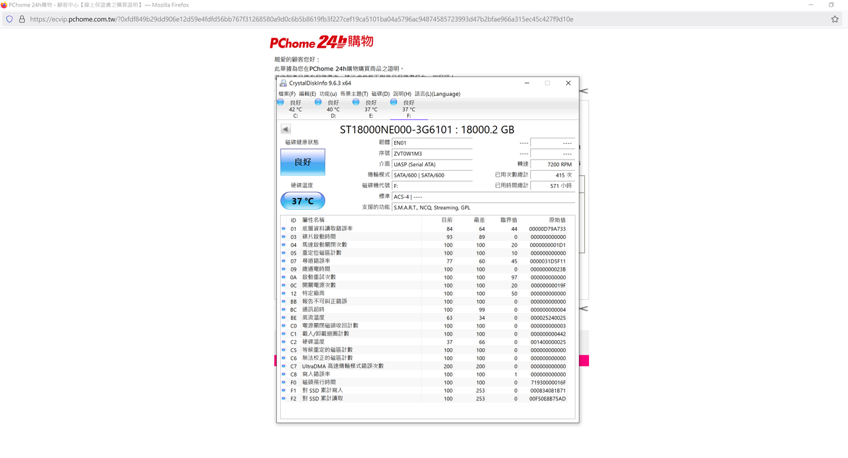Open the 說明(H) menu
848x458 pixels.
402,94
